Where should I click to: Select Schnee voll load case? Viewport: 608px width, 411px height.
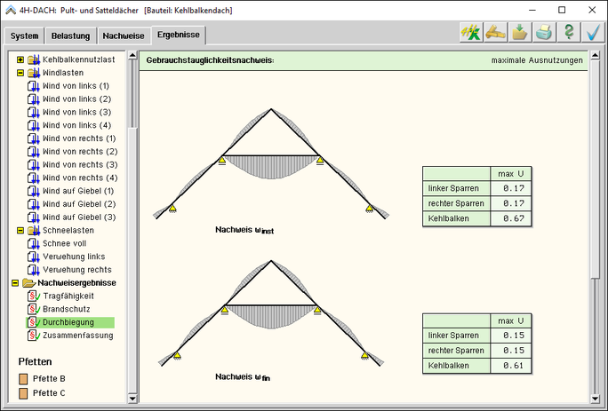pos(64,243)
